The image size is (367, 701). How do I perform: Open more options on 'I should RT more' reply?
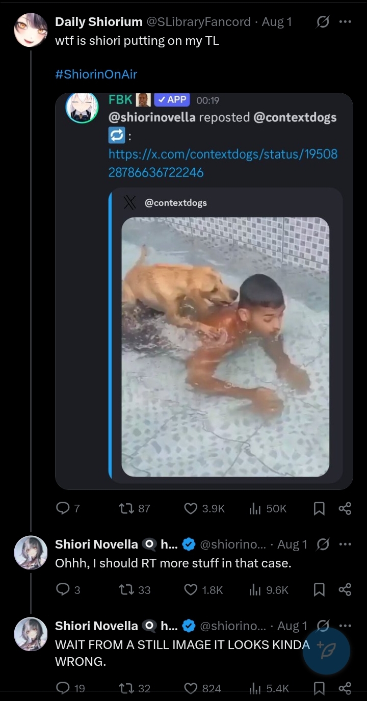pyautogui.click(x=345, y=544)
